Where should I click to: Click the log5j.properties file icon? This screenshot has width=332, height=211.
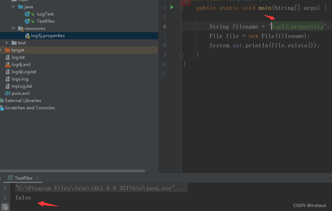point(28,35)
